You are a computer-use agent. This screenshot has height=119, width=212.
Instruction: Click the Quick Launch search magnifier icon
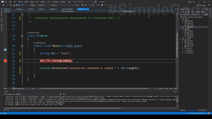tap(96, 2)
